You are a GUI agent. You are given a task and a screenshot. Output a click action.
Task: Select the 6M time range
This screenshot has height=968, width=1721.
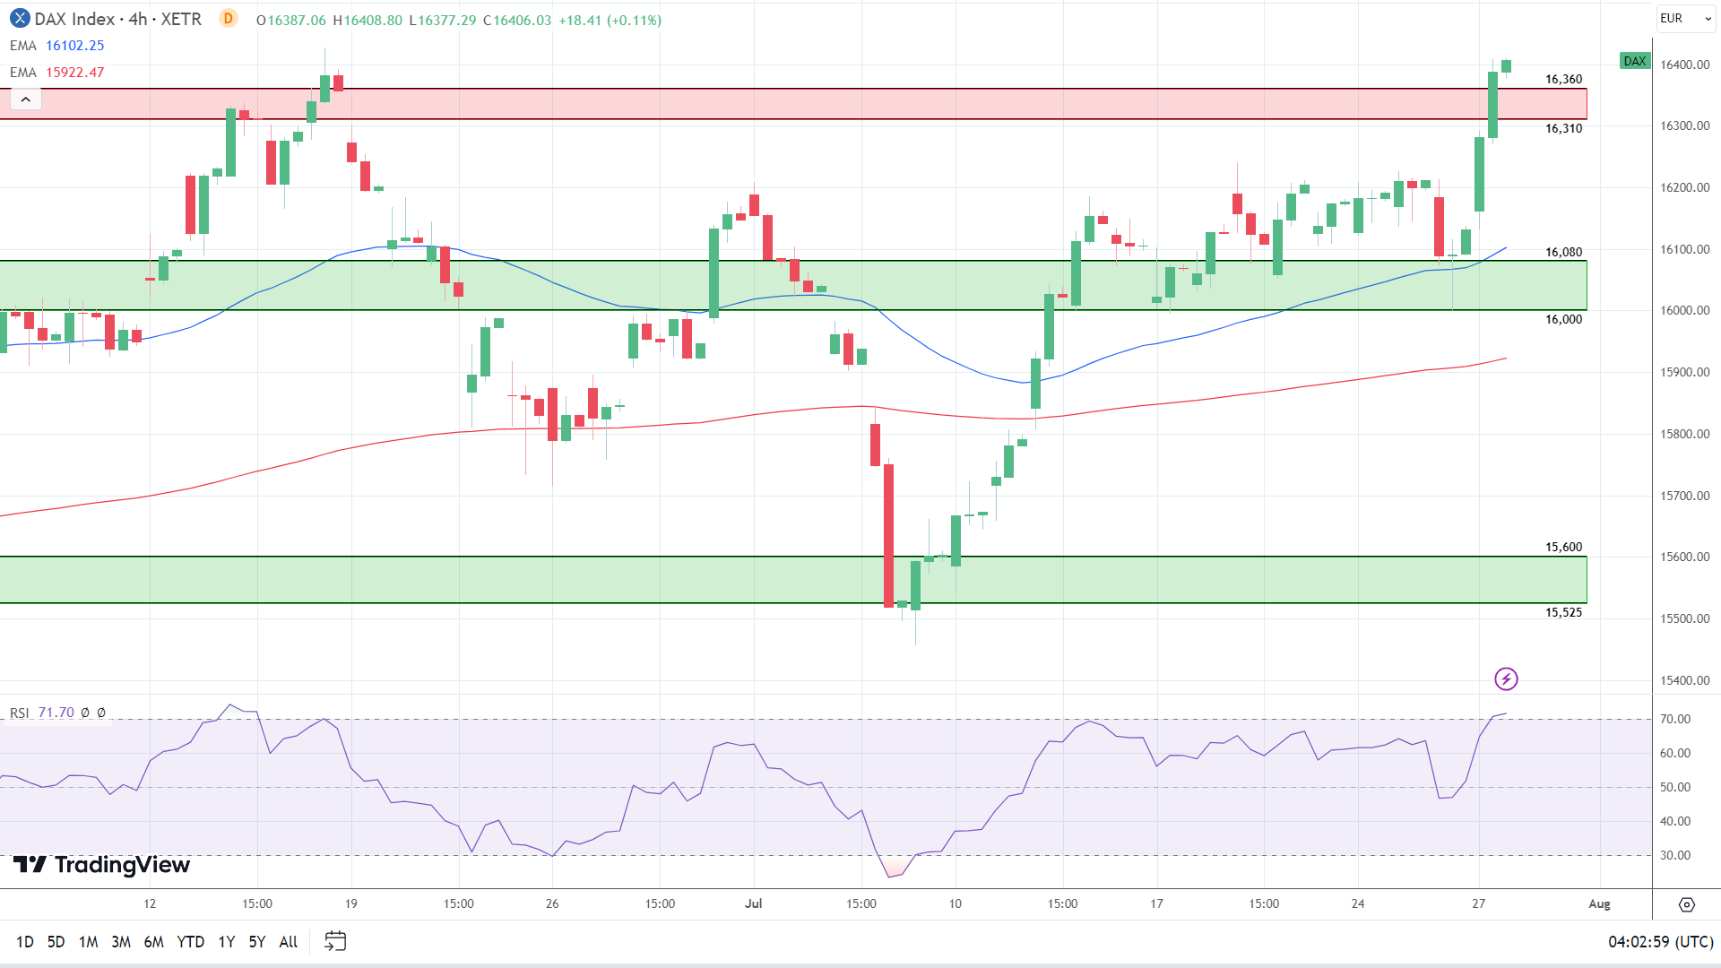pos(154,941)
